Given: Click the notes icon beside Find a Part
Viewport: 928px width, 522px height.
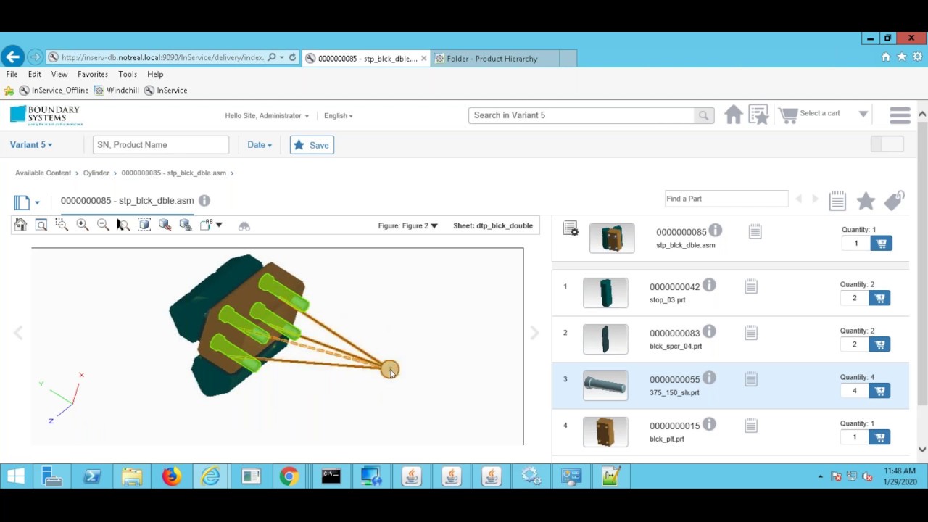Looking at the screenshot, I should coord(837,201).
